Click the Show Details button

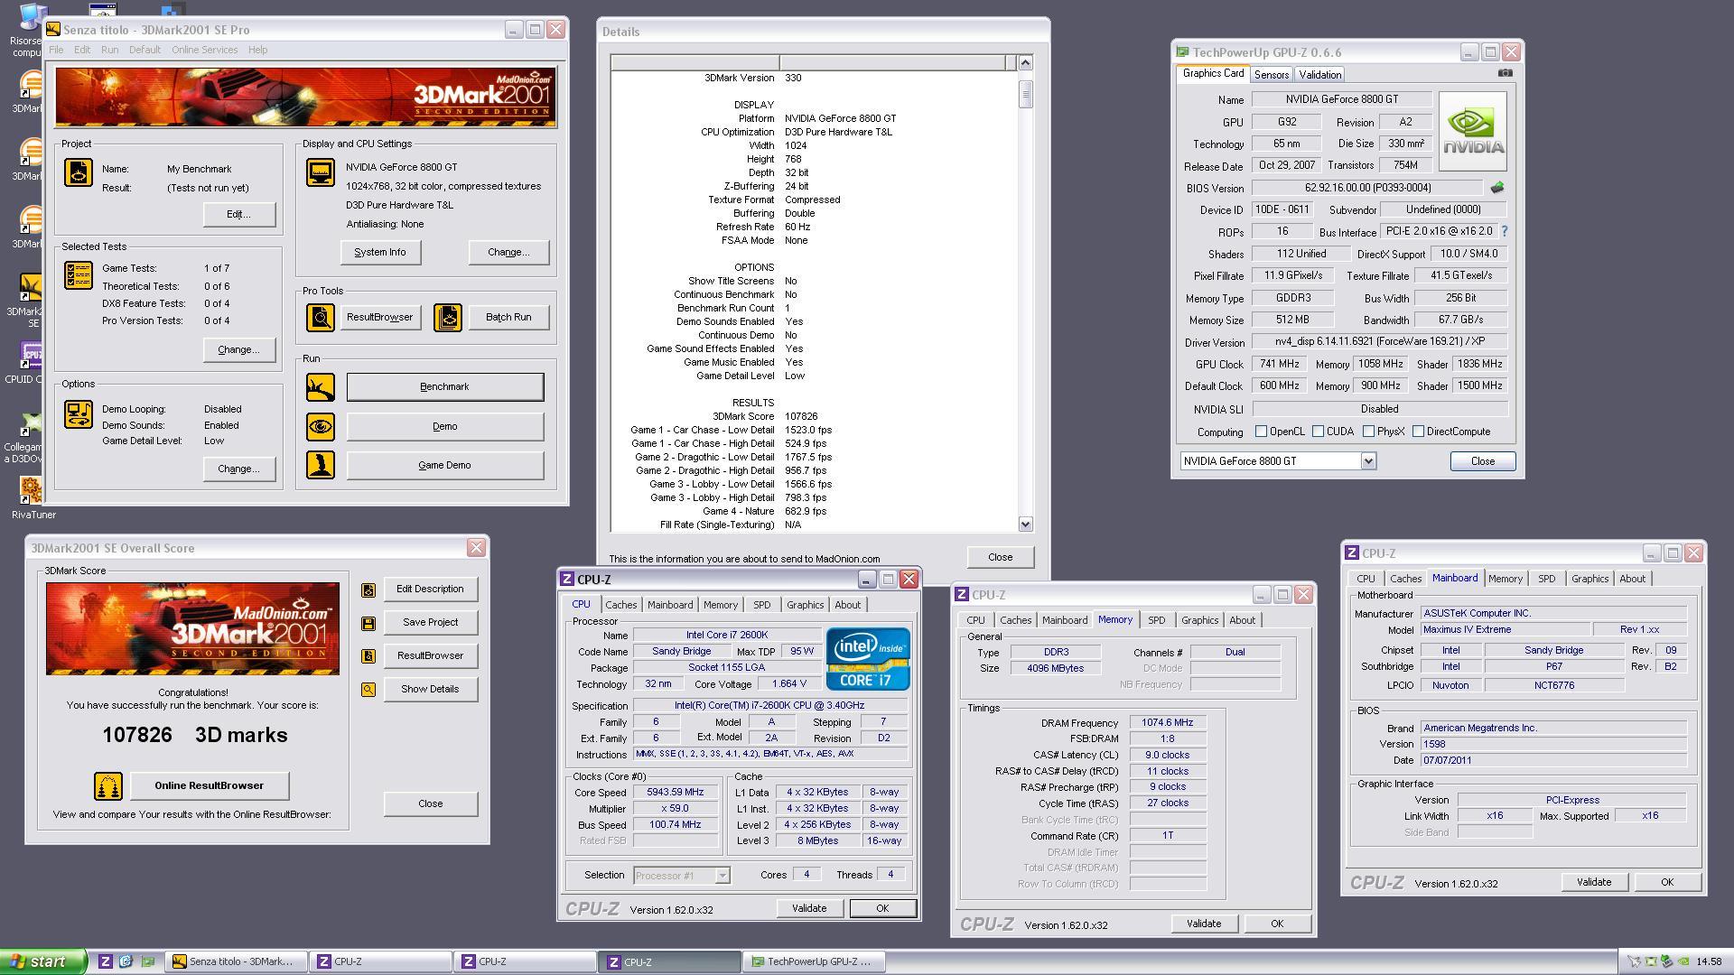[x=430, y=689]
